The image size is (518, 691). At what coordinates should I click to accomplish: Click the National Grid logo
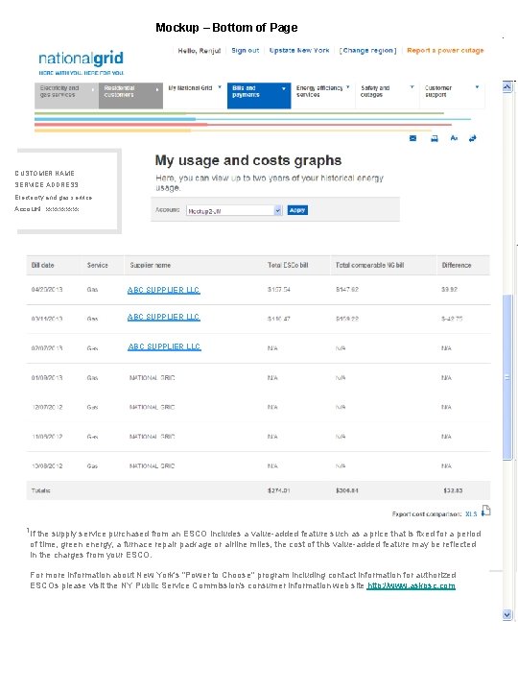click(81, 62)
